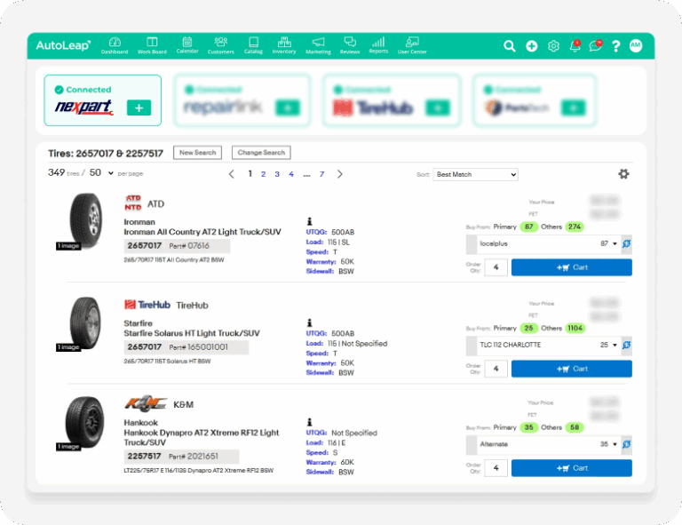Go to next page arrow
Viewport: 682px width, 525px height.
pos(340,174)
